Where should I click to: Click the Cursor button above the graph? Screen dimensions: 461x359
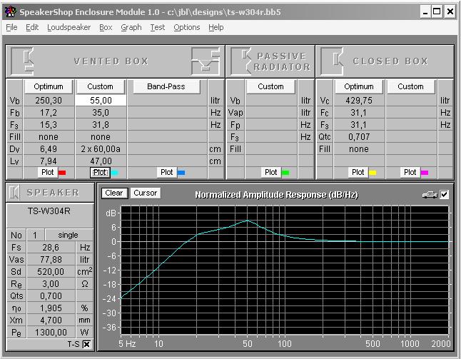coord(145,193)
